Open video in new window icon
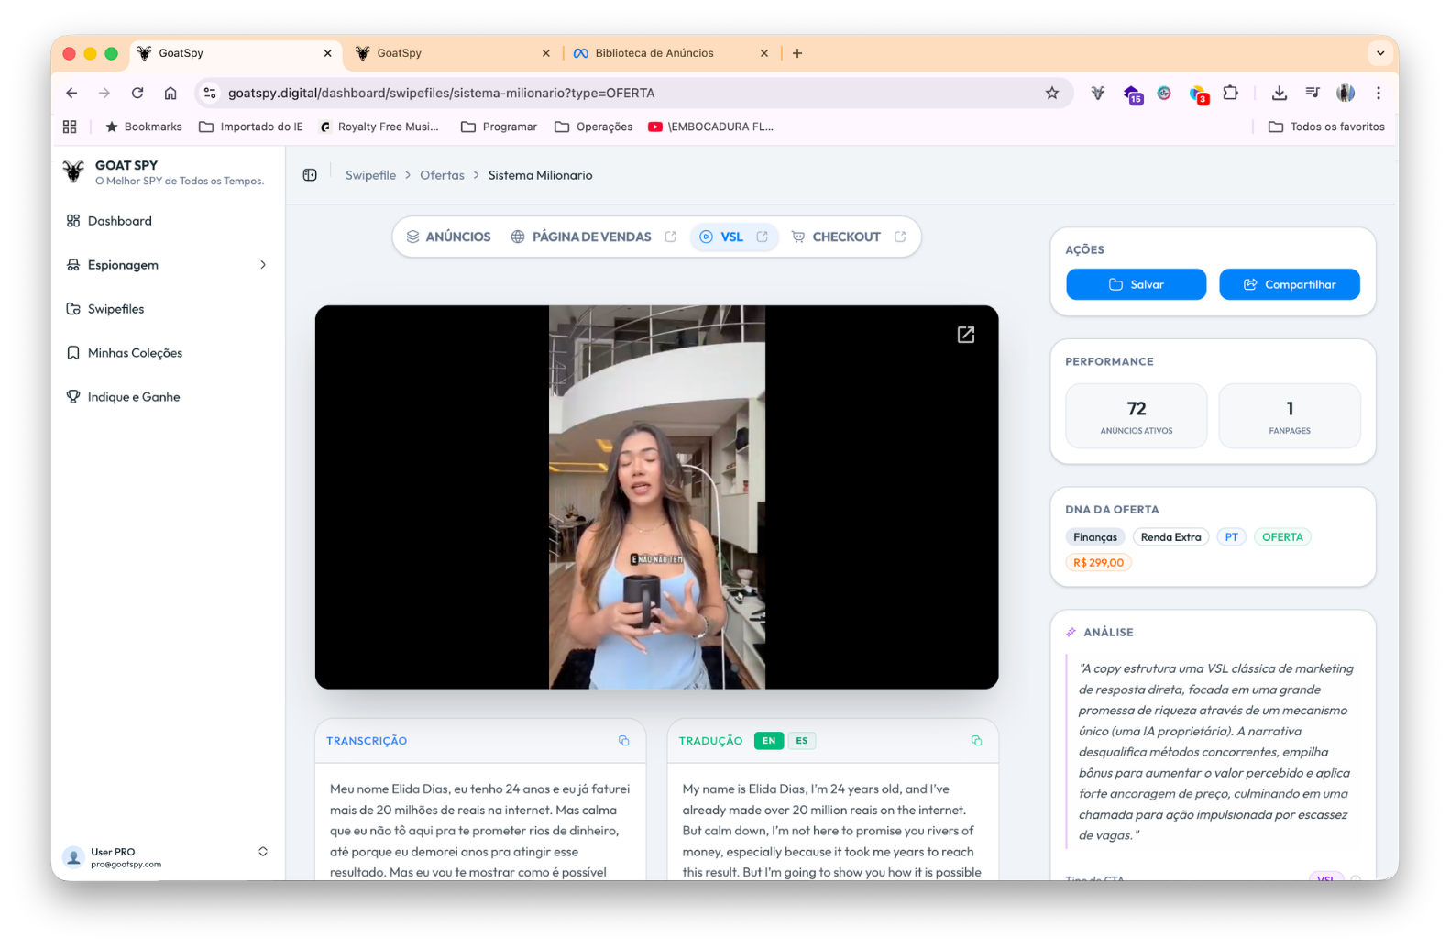This screenshot has width=1450, height=949. coord(966,335)
